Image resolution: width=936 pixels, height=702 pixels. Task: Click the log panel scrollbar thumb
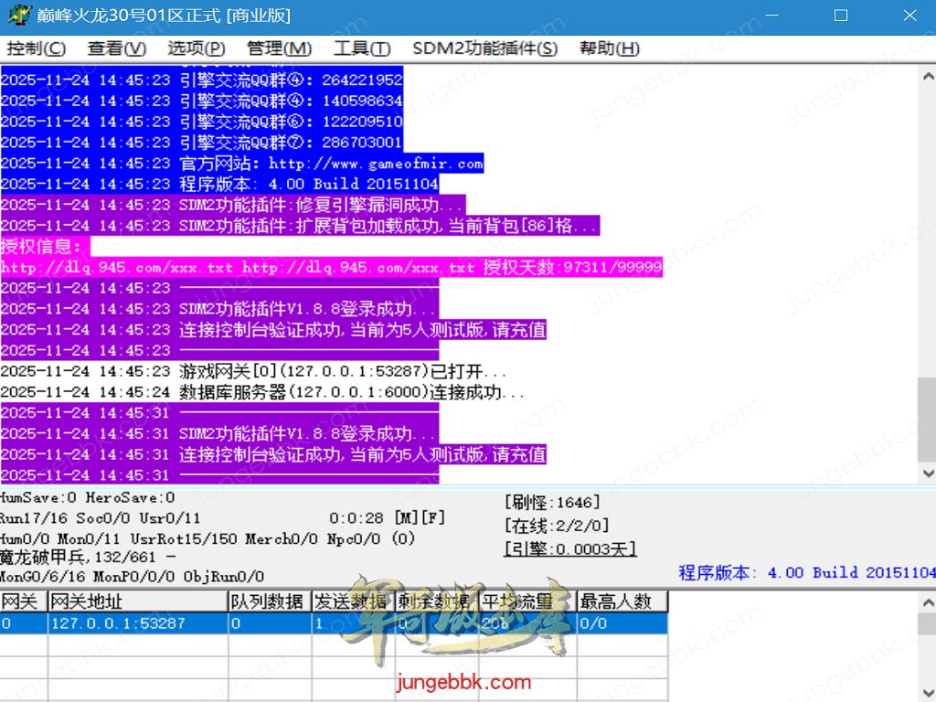pos(927,417)
